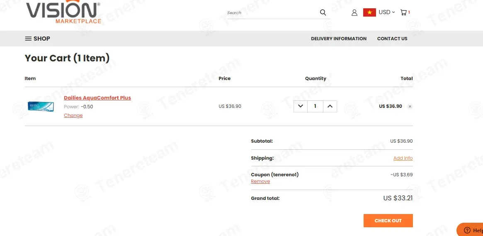Screen dimensions: 483x236
Task: Click the Subtotal amount US $36.90
Action: [x=401, y=141]
